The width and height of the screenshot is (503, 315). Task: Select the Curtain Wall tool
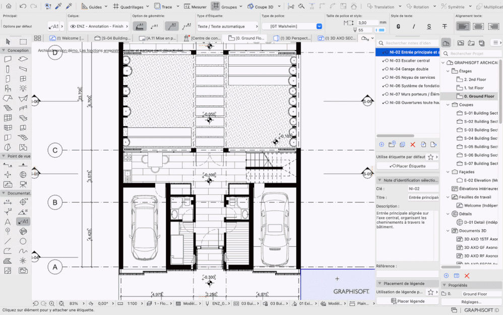pyautogui.click(x=8, y=118)
